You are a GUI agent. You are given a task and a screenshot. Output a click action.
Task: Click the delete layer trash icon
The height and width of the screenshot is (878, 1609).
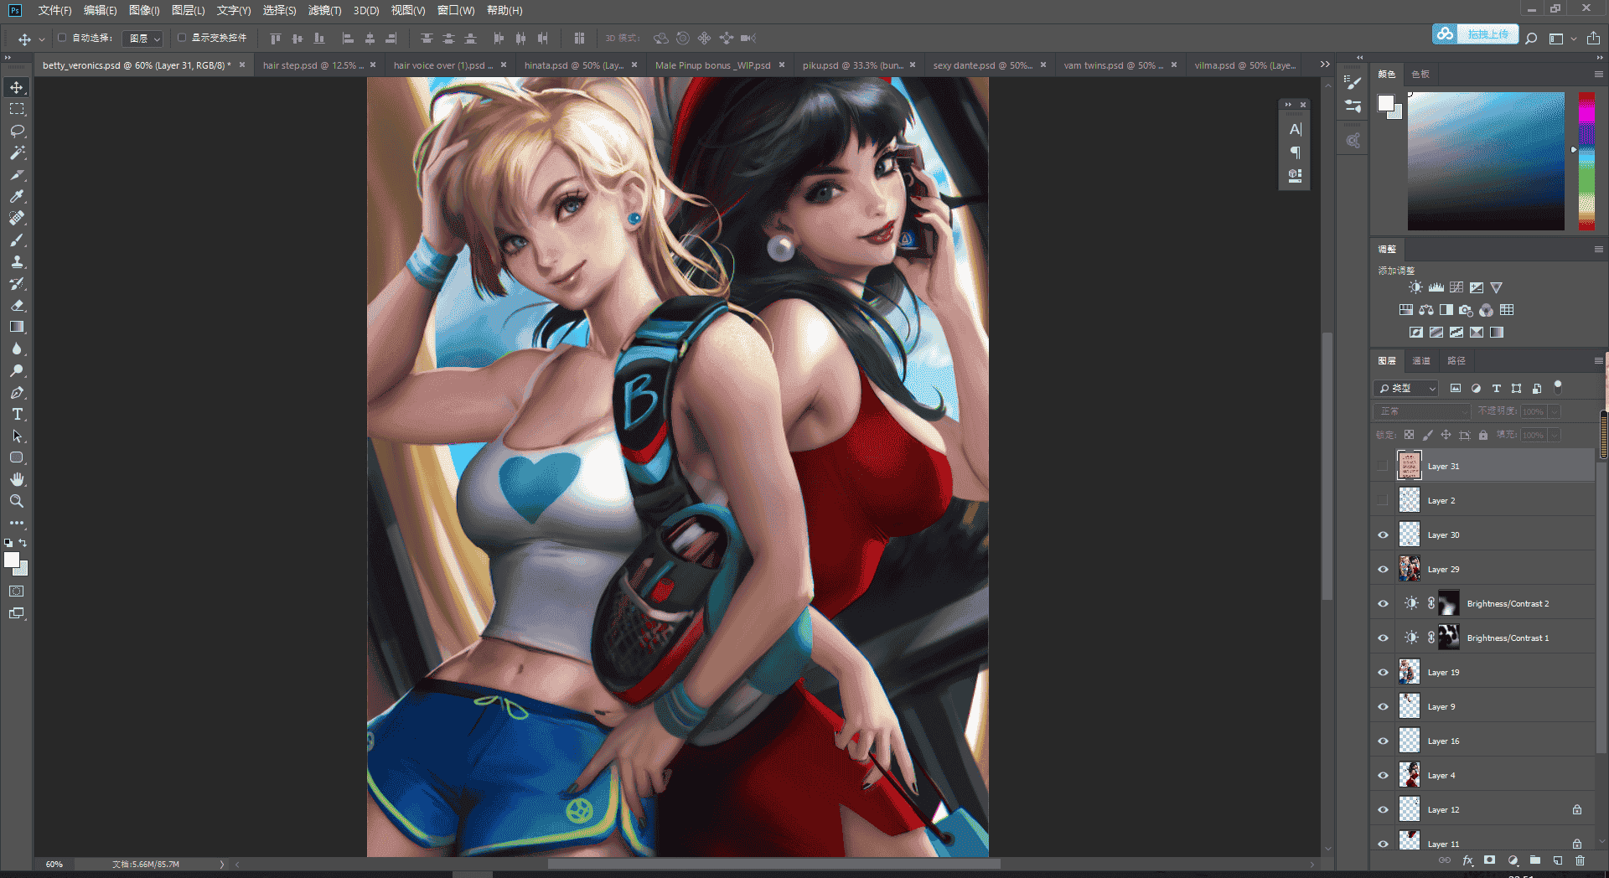[x=1580, y=860]
